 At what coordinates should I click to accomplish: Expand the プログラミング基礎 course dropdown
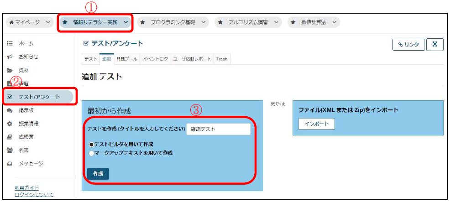pos(203,22)
